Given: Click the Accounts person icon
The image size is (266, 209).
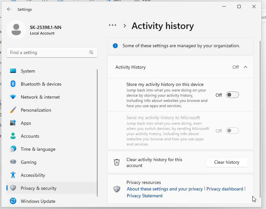Looking at the screenshot, I should pyautogui.click(x=13, y=136).
